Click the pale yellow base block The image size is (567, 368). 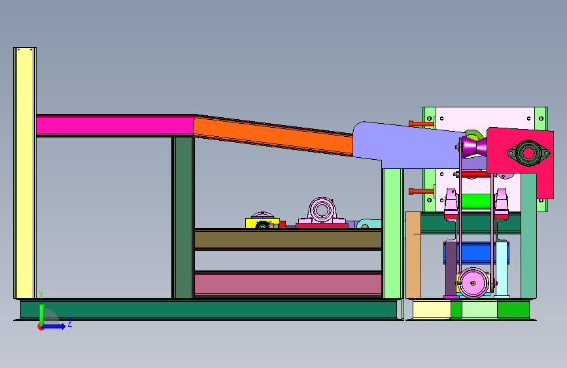click(432, 310)
